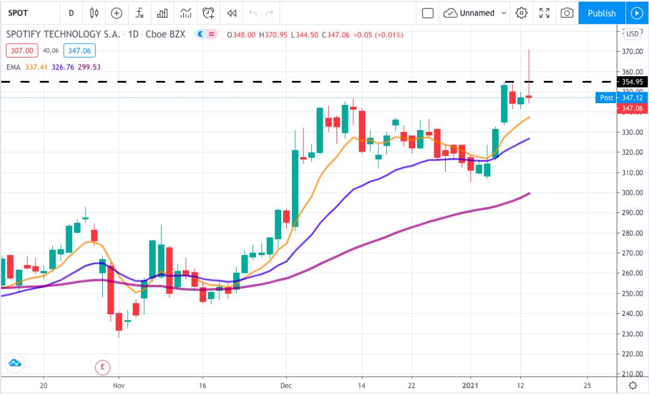This screenshot has height=394, width=649.
Task: Undo the last chart action
Action: pyautogui.click(x=252, y=13)
